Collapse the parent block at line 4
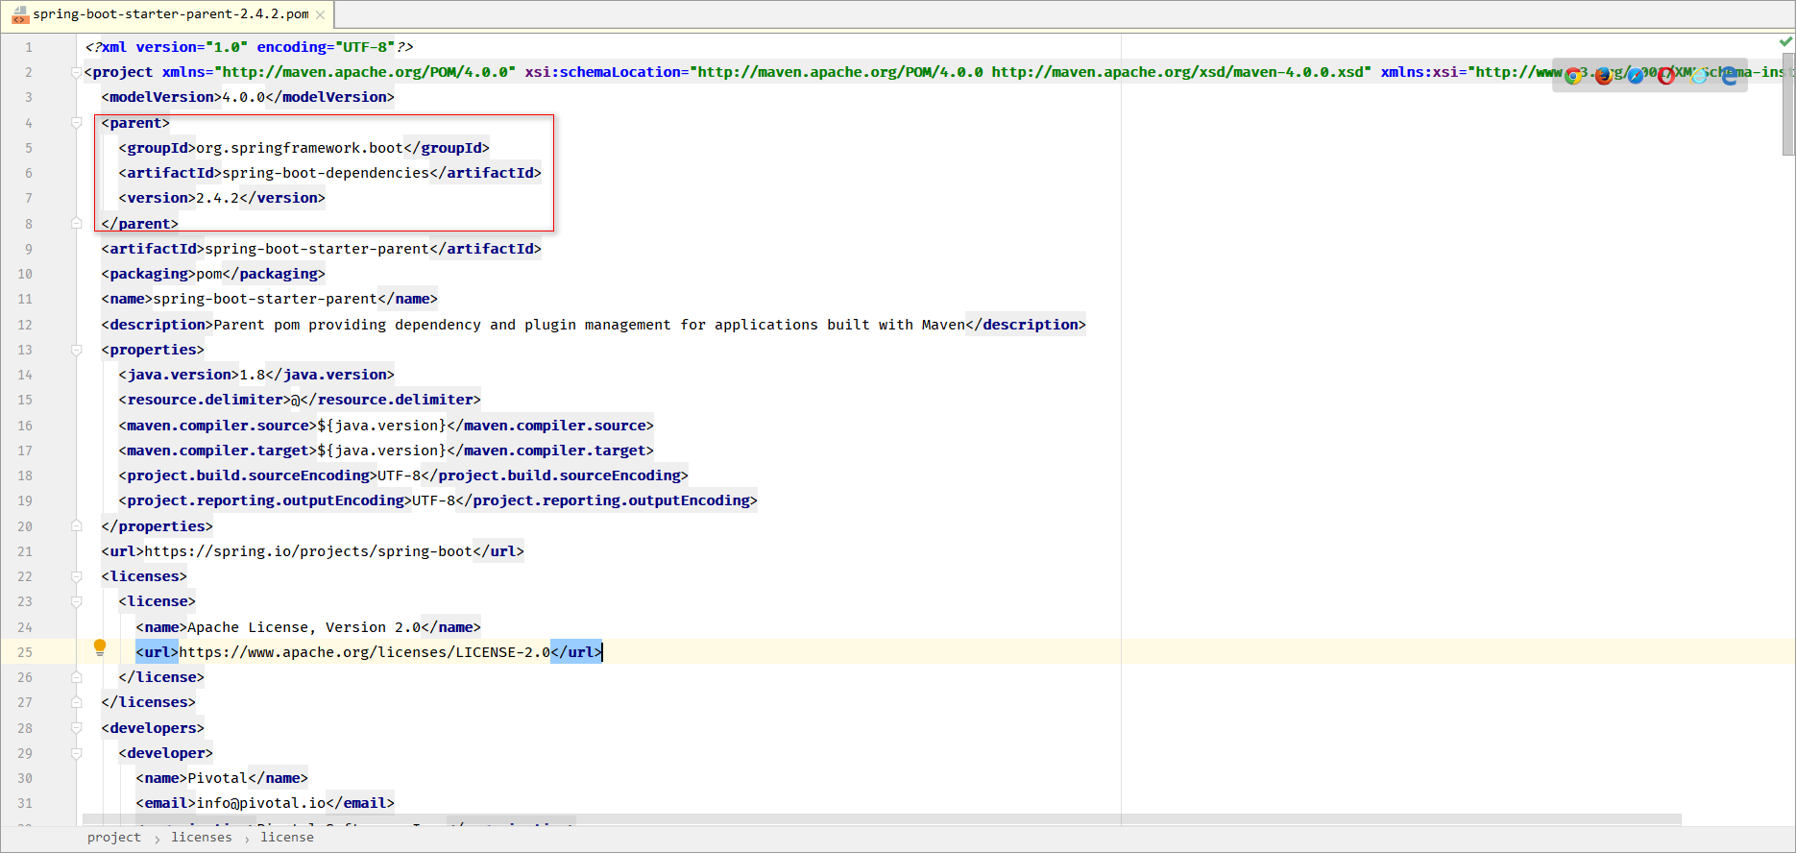The height and width of the screenshot is (853, 1796). click(x=76, y=123)
